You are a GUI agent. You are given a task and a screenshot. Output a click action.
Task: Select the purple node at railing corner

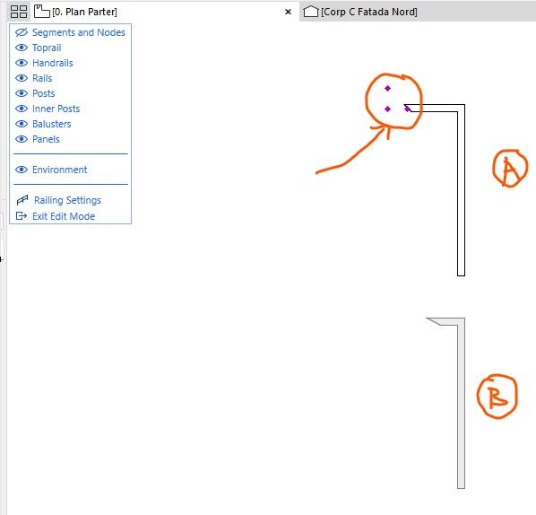click(x=407, y=109)
